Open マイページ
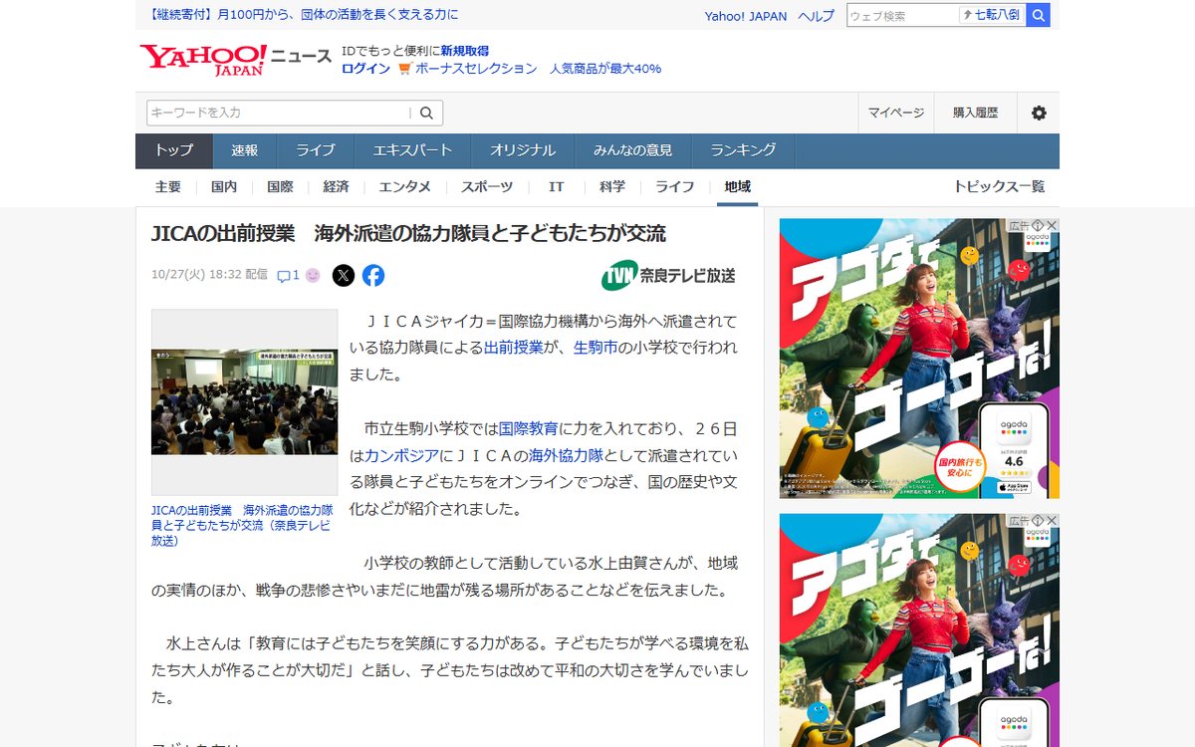1195x747 pixels. coord(896,113)
